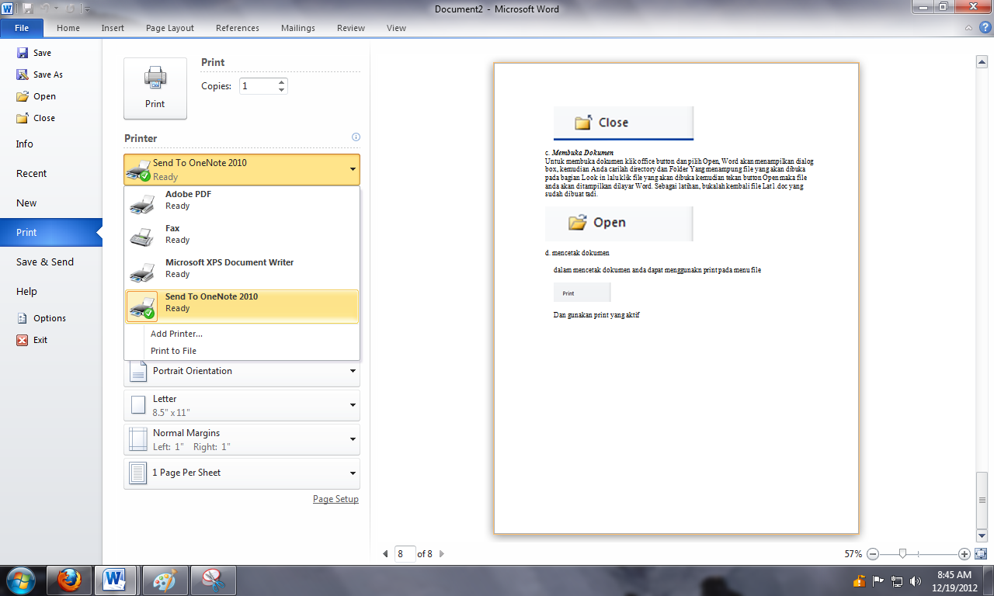
Task: Open the File tab
Action: click(22, 28)
